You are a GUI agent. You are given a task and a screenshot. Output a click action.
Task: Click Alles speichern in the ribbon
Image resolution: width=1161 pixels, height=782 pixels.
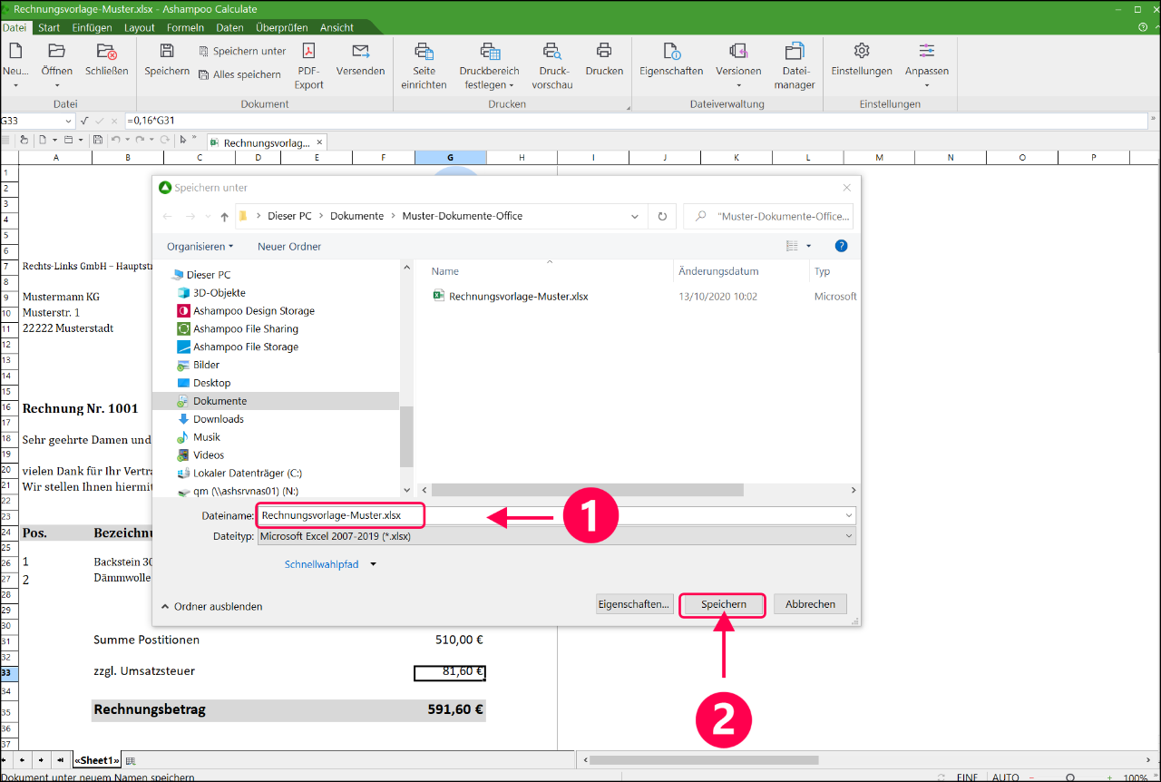click(x=239, y=74)
